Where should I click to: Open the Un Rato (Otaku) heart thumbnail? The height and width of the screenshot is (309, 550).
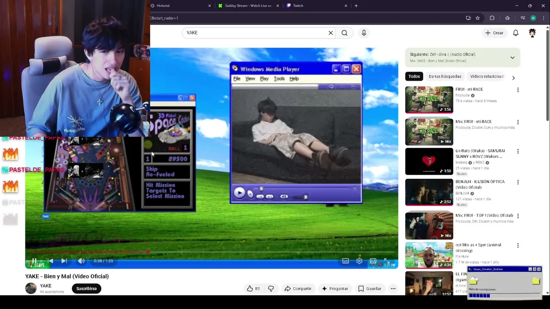(x=429, y=161)
